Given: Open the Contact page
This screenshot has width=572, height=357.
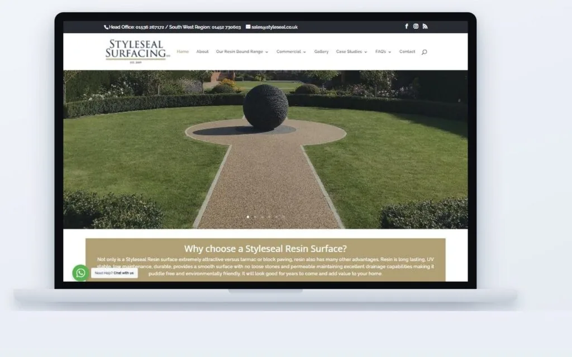Looking at the screenshot, I should click(x=407, y=52).
